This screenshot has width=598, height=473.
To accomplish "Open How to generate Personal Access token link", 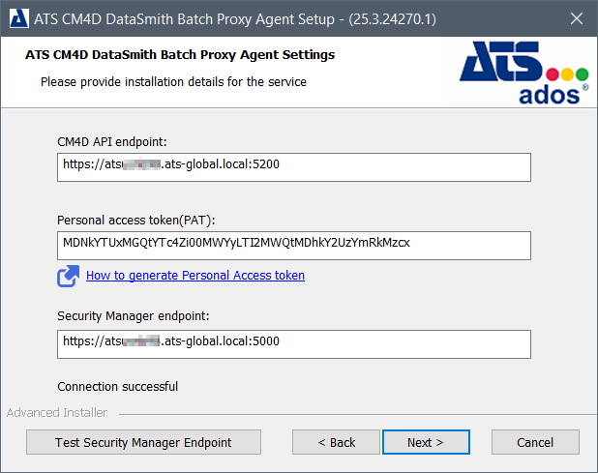I will coord(195,276).
